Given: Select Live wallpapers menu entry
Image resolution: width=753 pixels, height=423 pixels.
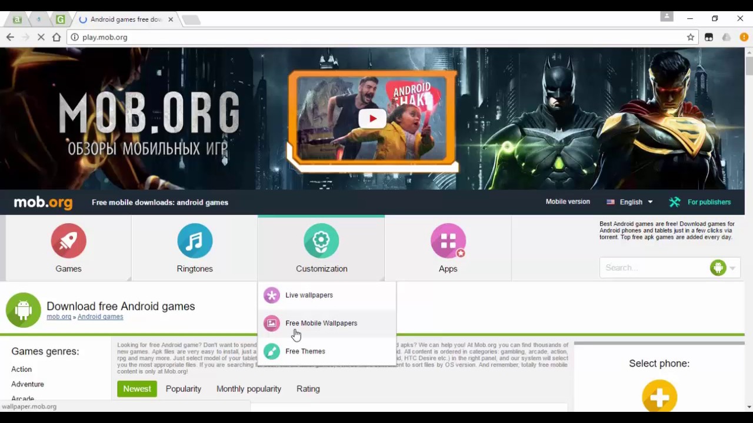Looking at the screenshot, I should coord(326,295).
